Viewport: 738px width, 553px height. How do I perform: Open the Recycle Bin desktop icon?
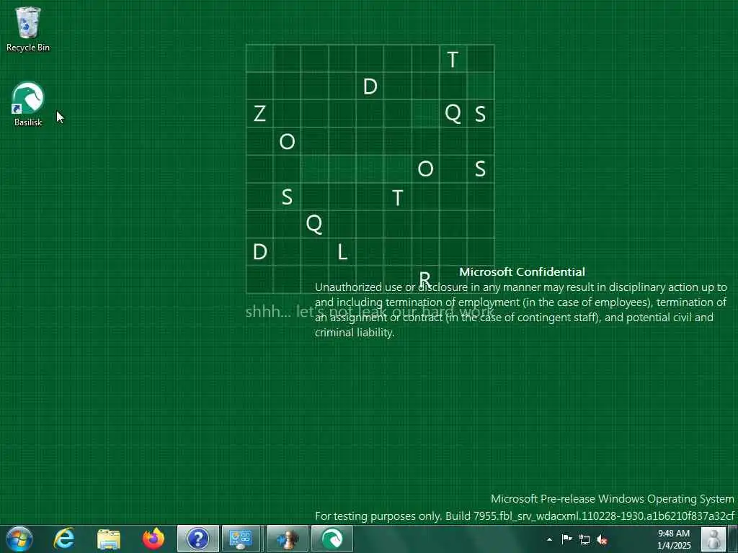point(28,29)
